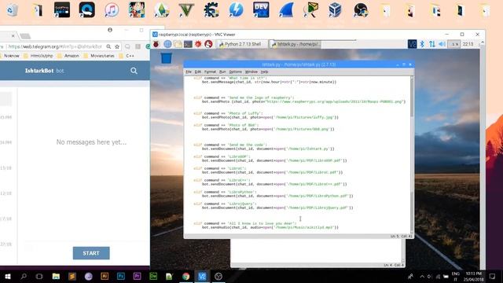Open Adobe Dreamweaver from the taskbar

pyautogui.click(x=153, y=276)
